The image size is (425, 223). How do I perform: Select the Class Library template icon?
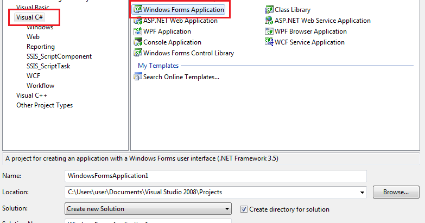click(269, 9)
